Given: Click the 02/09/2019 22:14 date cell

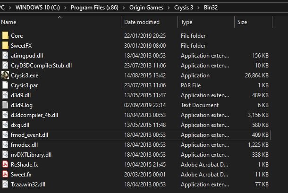Looking at the screenshot, I should point(145,105).
